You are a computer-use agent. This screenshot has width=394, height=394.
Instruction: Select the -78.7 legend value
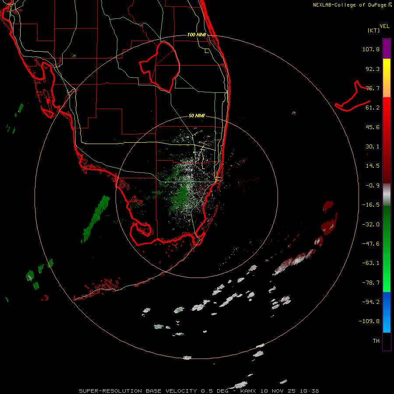[x=371, y=283]
